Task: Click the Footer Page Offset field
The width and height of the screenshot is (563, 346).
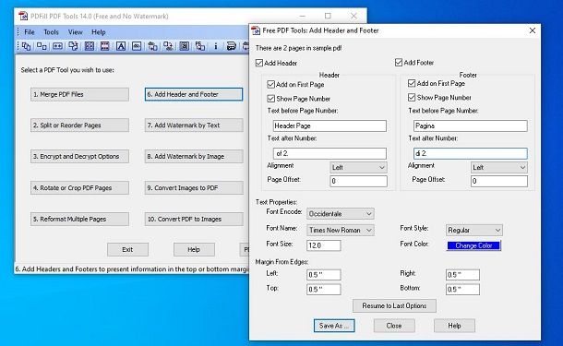Action: [499, 181]
